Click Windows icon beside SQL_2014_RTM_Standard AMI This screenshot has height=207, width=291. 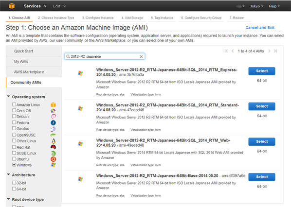(80, 108)
